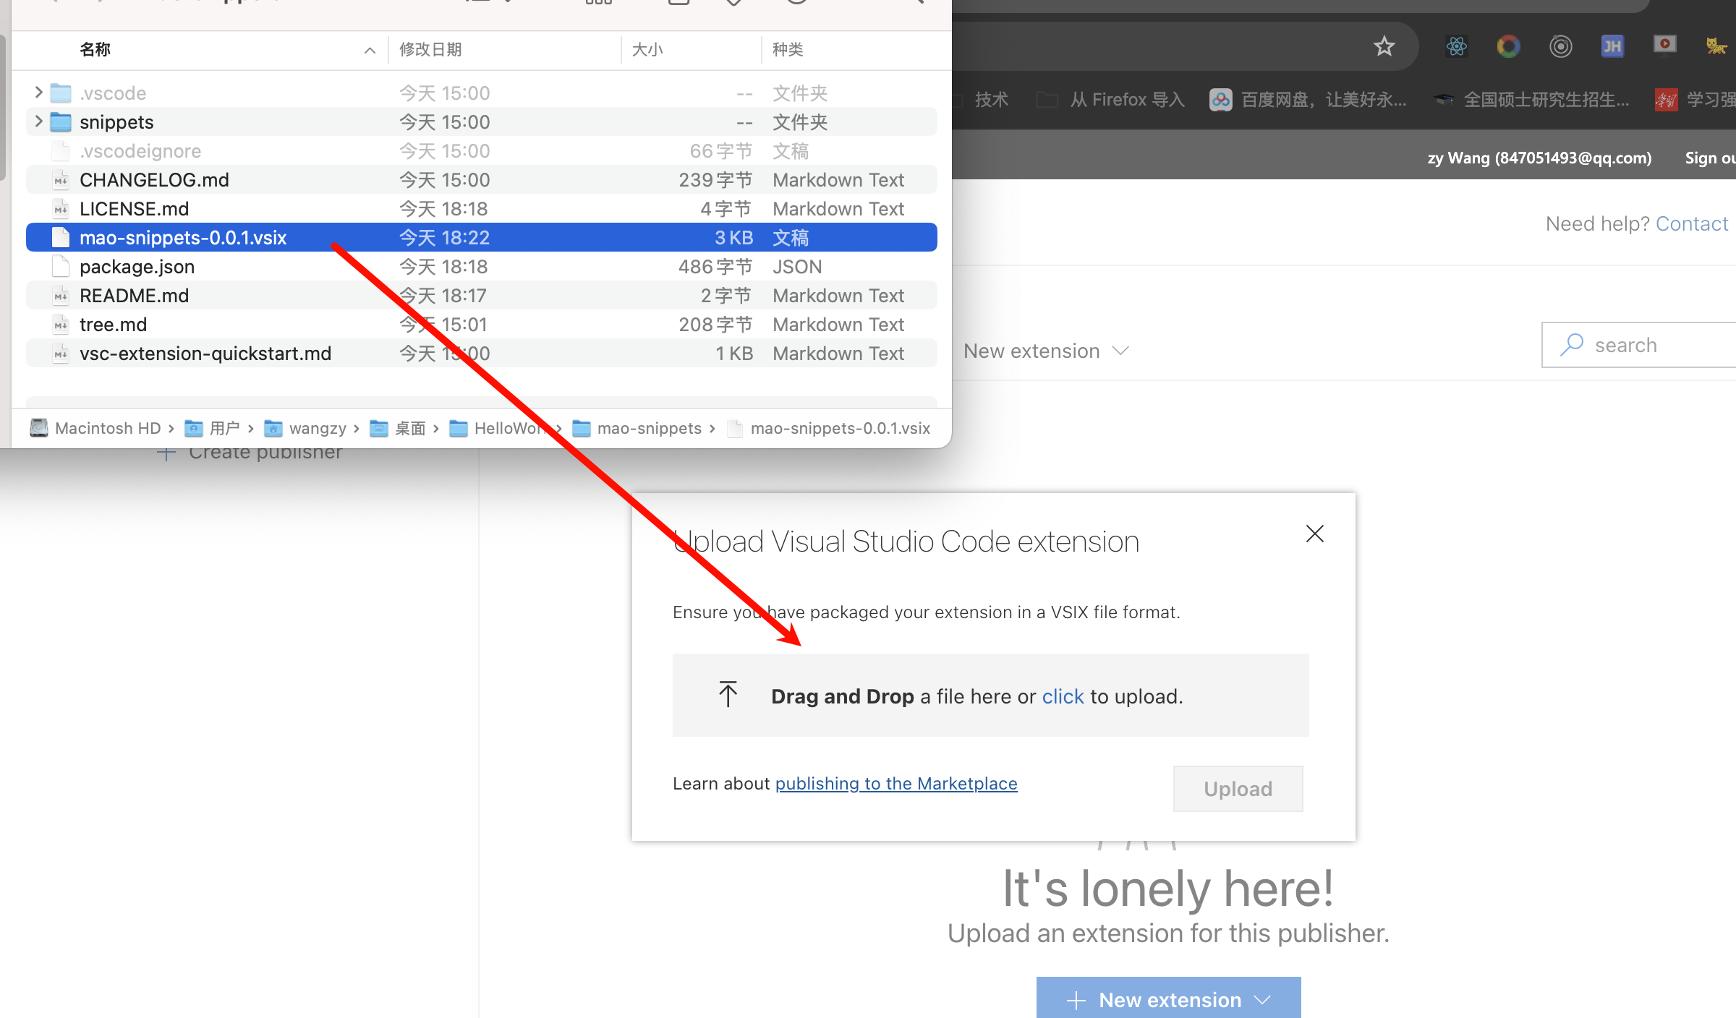Viewport: 1736px width, 1018px height.
Task: Click the package.json file icon
Action: pyautogui.click(x=61, y=266)
